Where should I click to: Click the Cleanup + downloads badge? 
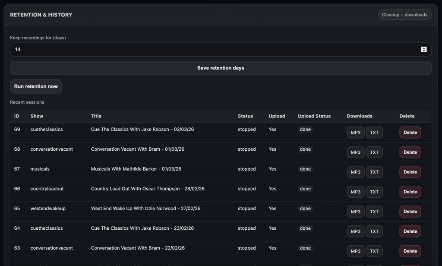(x=404, y=15)
